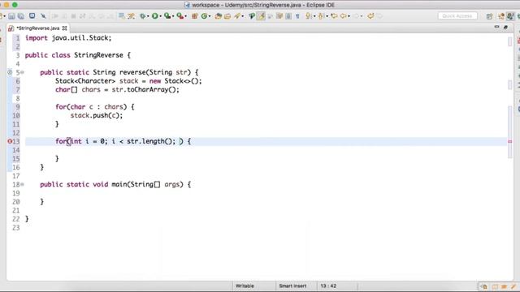Click the marker icon beside line 5
This screenshot has height=292, width=520.
click(10, 72)
